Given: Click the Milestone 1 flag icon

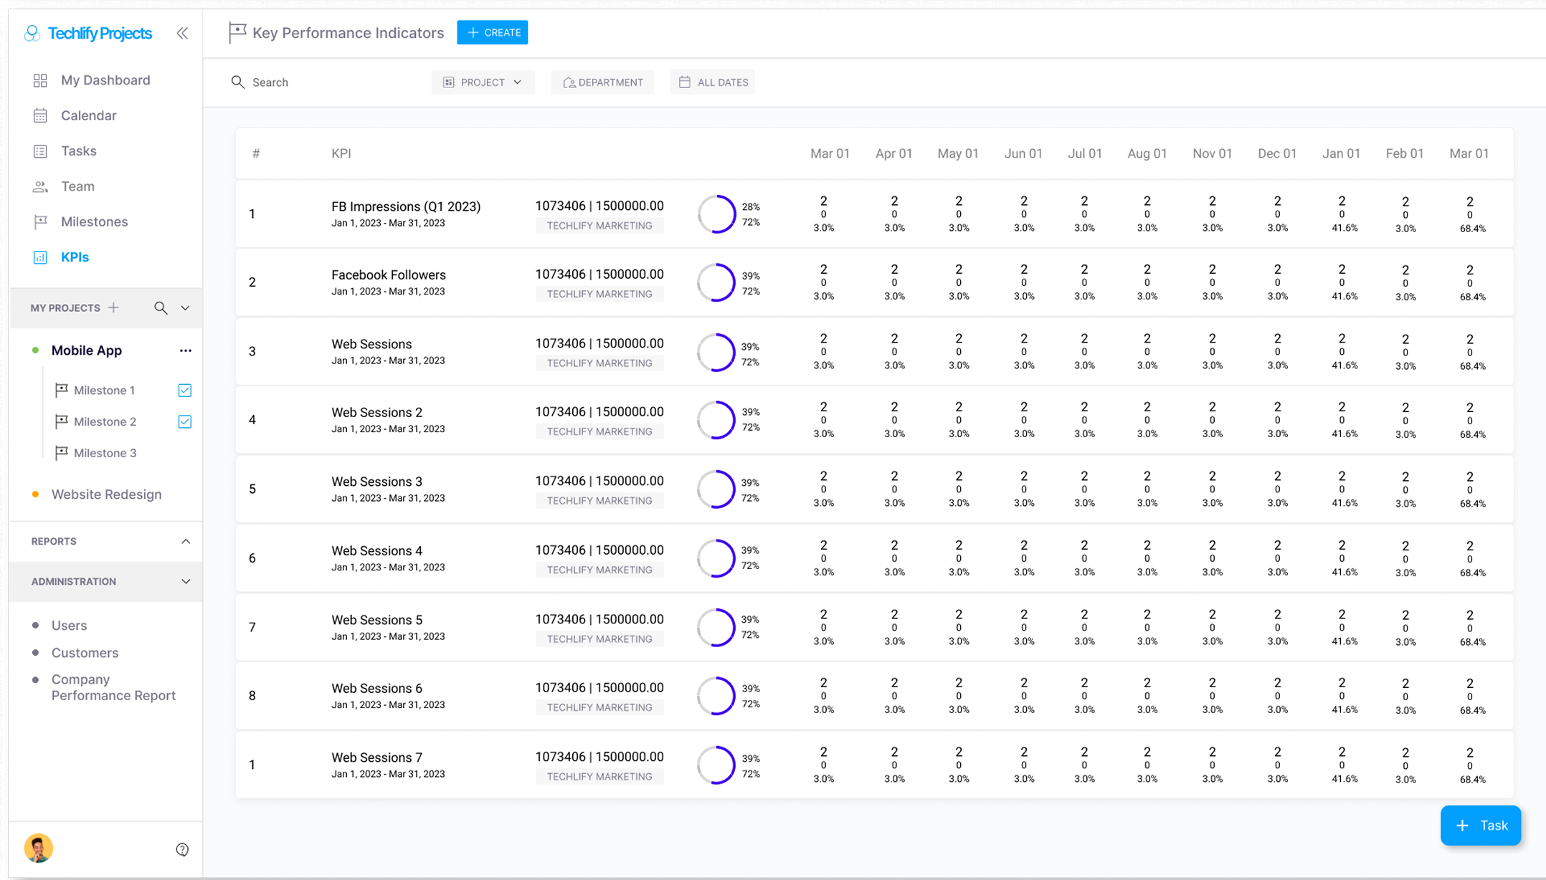Looking at the screenshot, I should pyautogui.click(x=62, y=390).
